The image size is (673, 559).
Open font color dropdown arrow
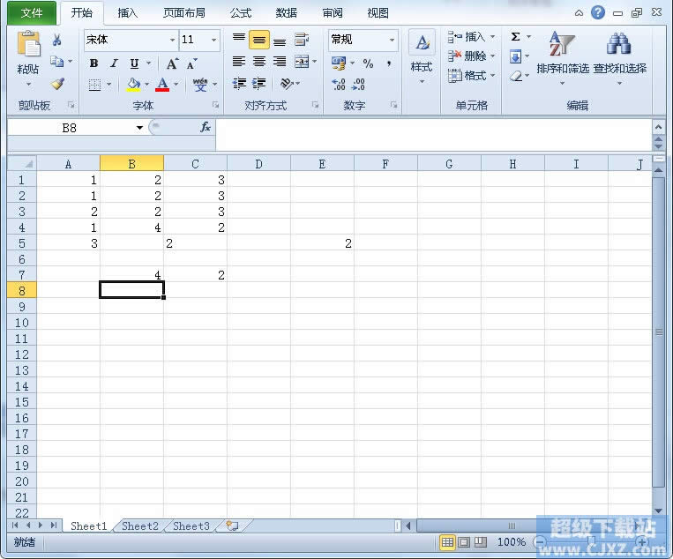(176, 84)
